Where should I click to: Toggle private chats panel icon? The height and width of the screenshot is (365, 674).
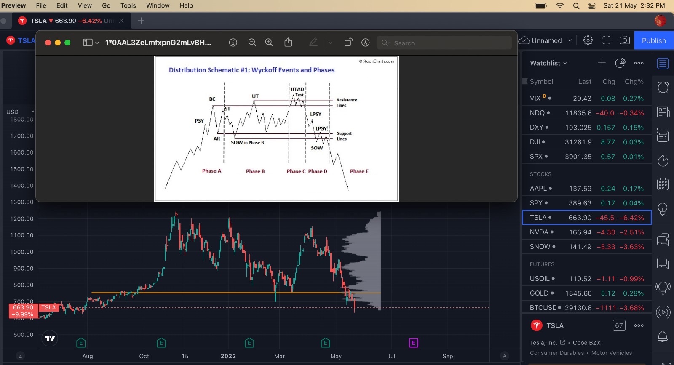tap(663, 264)
